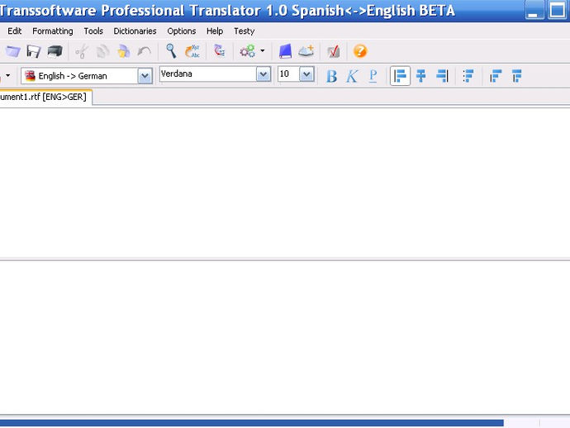Save the document with the floppy icon
Viewport: 570px width, 428px height.
(34, 51)
